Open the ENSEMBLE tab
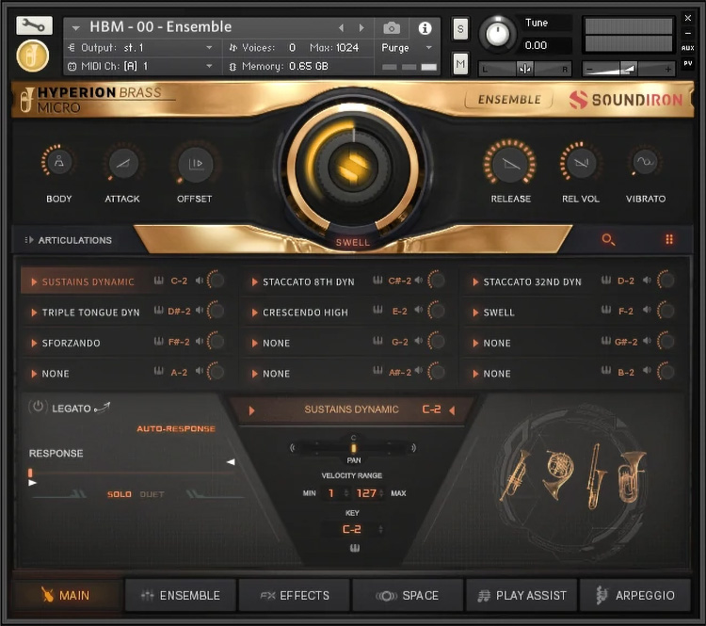The image size is (706, 626). pyautogui.click(x=181, y=595)
